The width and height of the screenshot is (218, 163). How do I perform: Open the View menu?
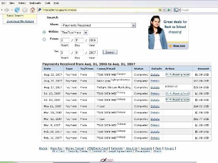click(12, 3)
